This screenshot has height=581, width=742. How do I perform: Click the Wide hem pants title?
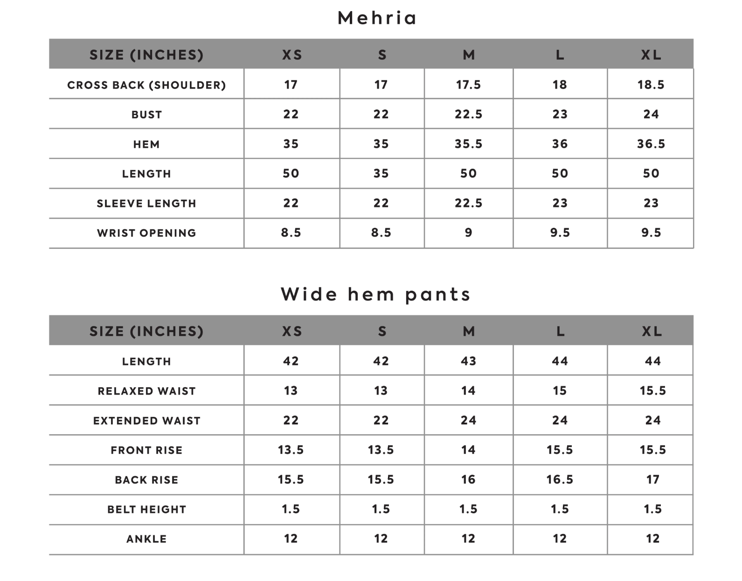376,294
